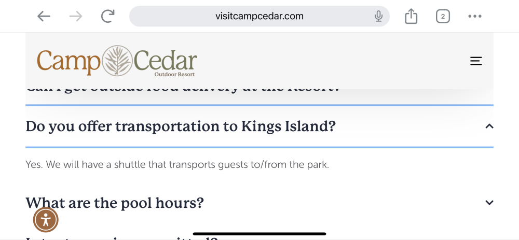Tap the microphone for voice search
Viewport: 519px width, 240px height.
pos(378,17)
